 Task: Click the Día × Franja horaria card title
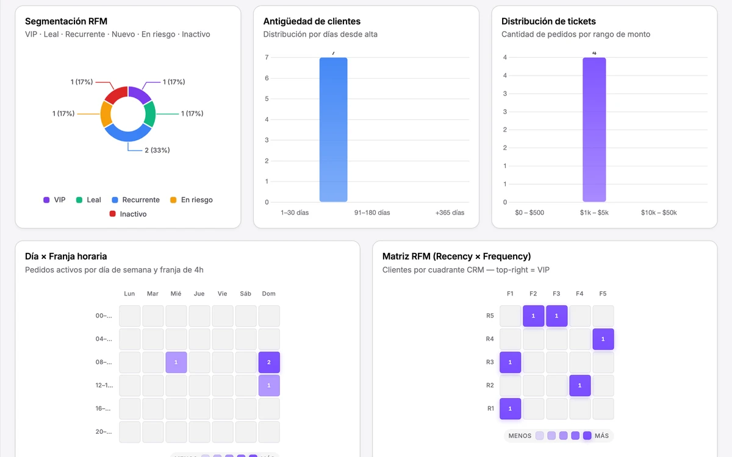point(66,256)
